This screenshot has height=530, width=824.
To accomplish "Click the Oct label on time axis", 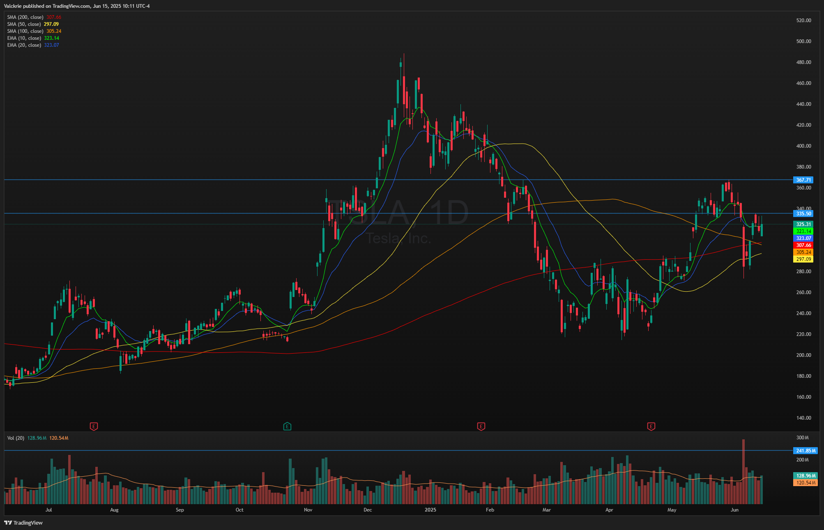I will click(239, 510).
